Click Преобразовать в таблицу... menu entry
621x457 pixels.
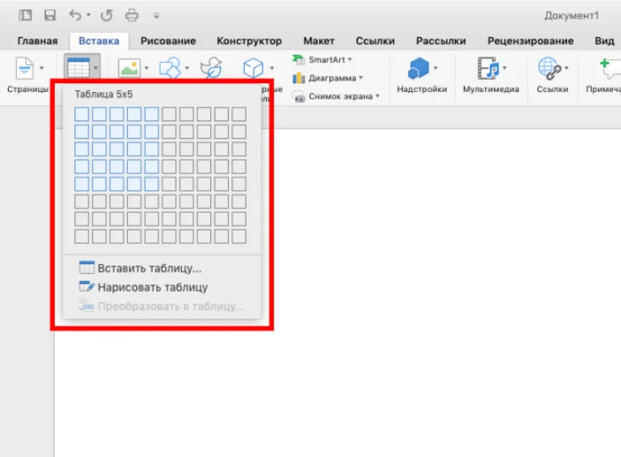162,306
